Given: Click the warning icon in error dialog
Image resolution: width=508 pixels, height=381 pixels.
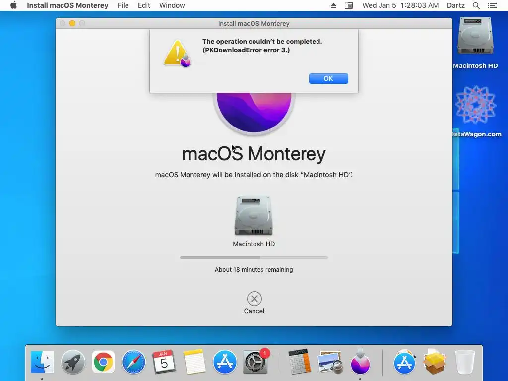Looking at the screenshot, I should pyautogui.click(x=177, y=54).
